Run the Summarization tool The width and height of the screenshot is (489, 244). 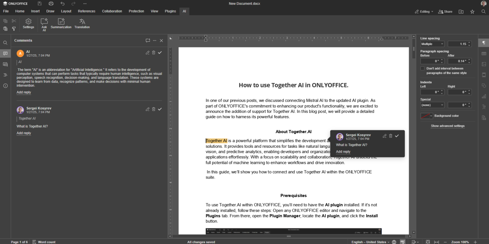point(61,24)
